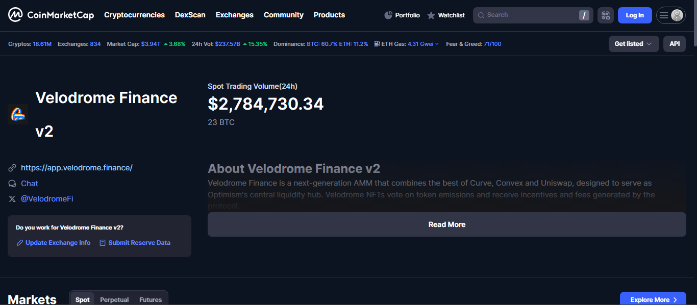Click the Watchlist star icon
The width and height of the screenshot is (697, 305).
[x=431, y=15]
